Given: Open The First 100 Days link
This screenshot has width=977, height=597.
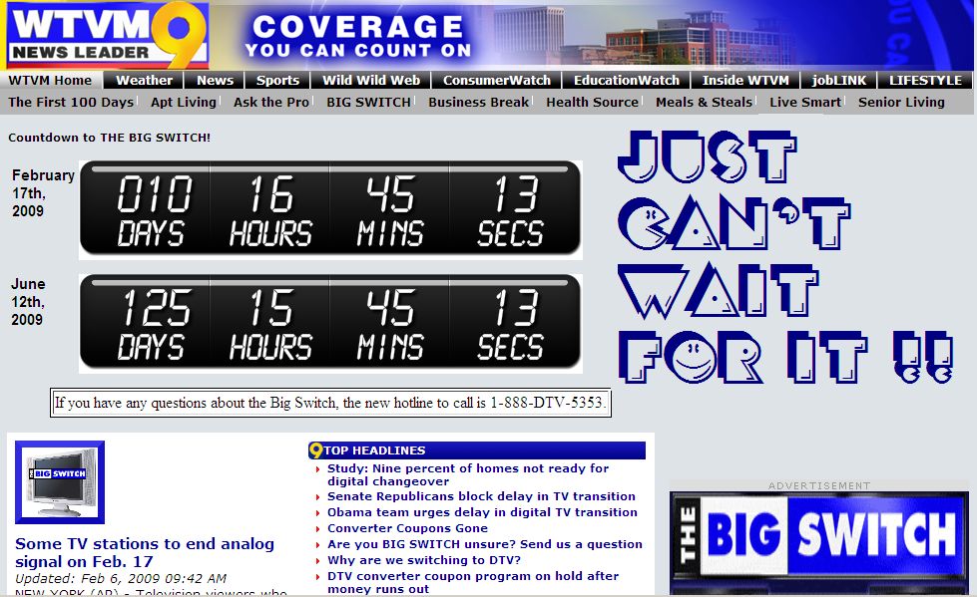Looking at the screenshot, I should click(71, 102).
